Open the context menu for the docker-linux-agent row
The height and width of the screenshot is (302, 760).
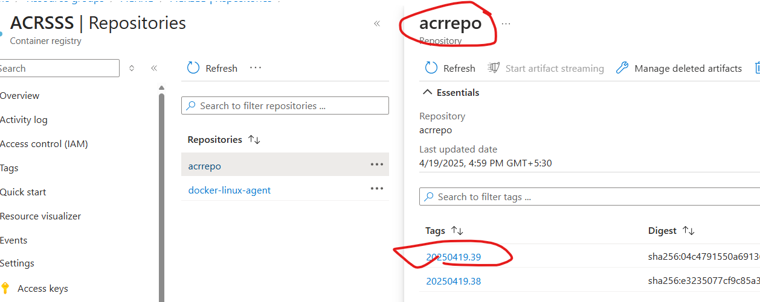point(377,189)
